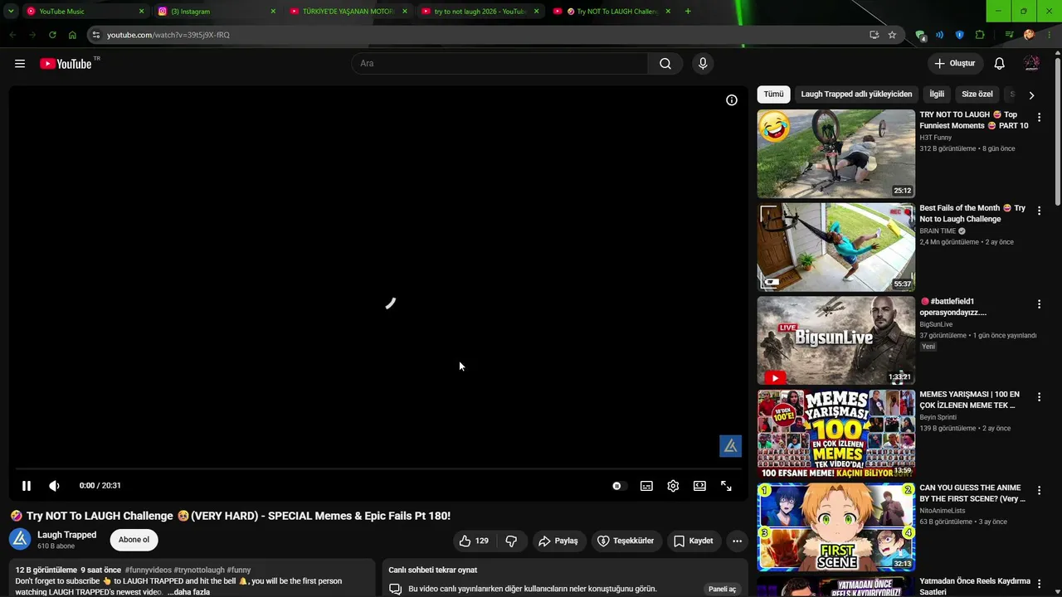The height and width of the screenshot is (597, 1062).
Task: Mute the video volume
Action: point(55,486)
